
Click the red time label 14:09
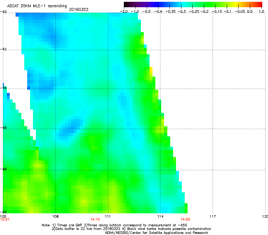tap(185, 219)
